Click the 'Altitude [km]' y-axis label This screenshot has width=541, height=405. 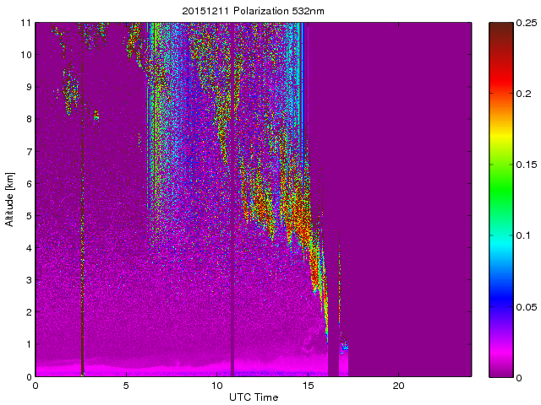tap(9, 199)
